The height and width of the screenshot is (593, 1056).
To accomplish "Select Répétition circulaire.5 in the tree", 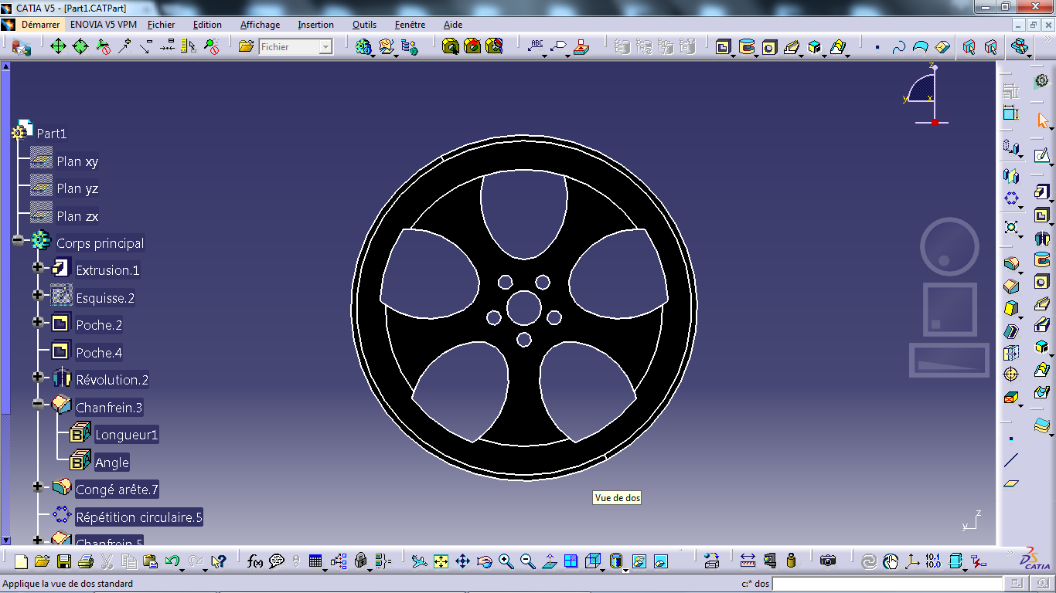I will coord(139,517).
